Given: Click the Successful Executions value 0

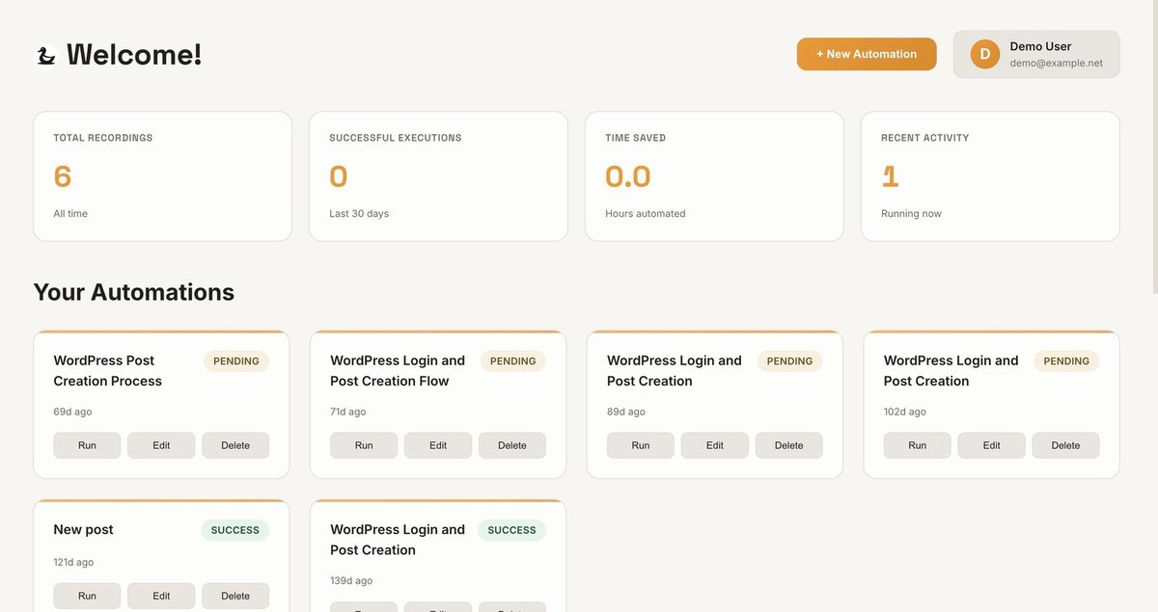Looking at the screenshot, I should click(339, 176).
